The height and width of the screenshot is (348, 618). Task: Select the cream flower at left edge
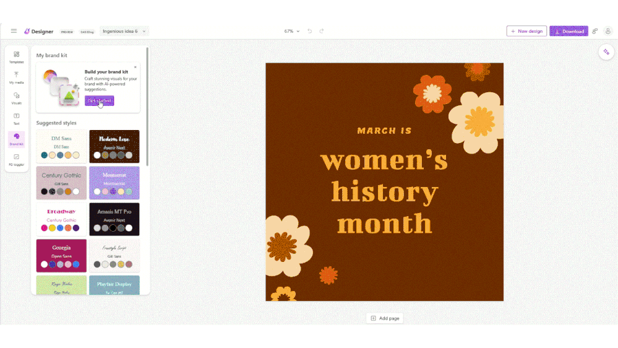click(288, 246)
